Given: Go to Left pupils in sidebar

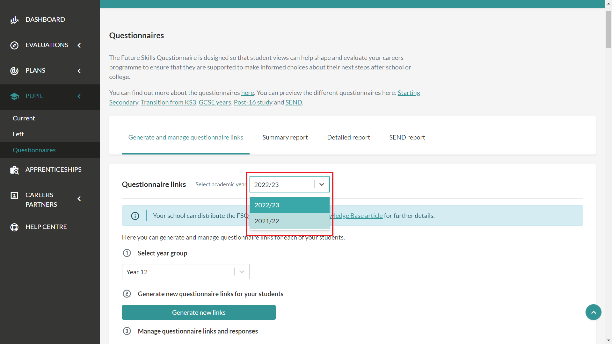Looking at the screenshot, I should (18, 134).
